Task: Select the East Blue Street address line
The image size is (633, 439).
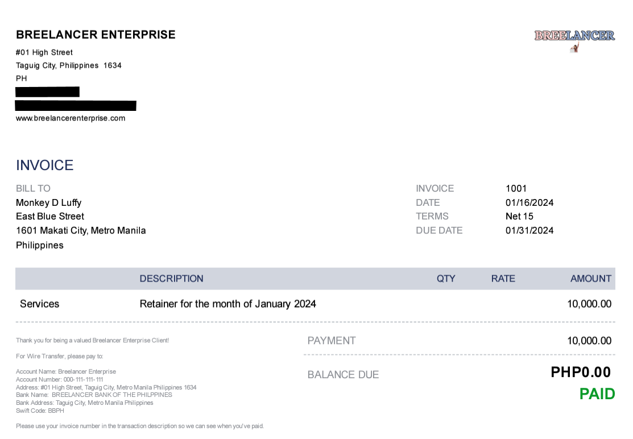Action: 50,216
